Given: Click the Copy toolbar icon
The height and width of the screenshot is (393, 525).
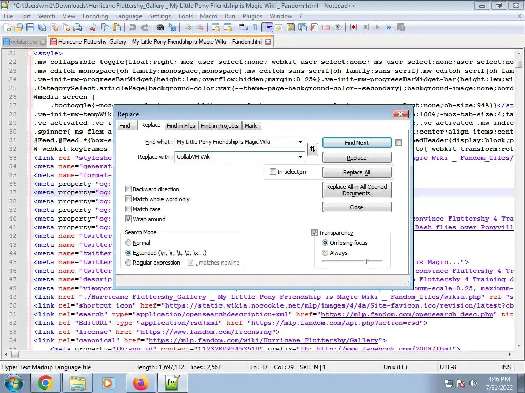Looking at the screenshot, I should coord(105,28).
